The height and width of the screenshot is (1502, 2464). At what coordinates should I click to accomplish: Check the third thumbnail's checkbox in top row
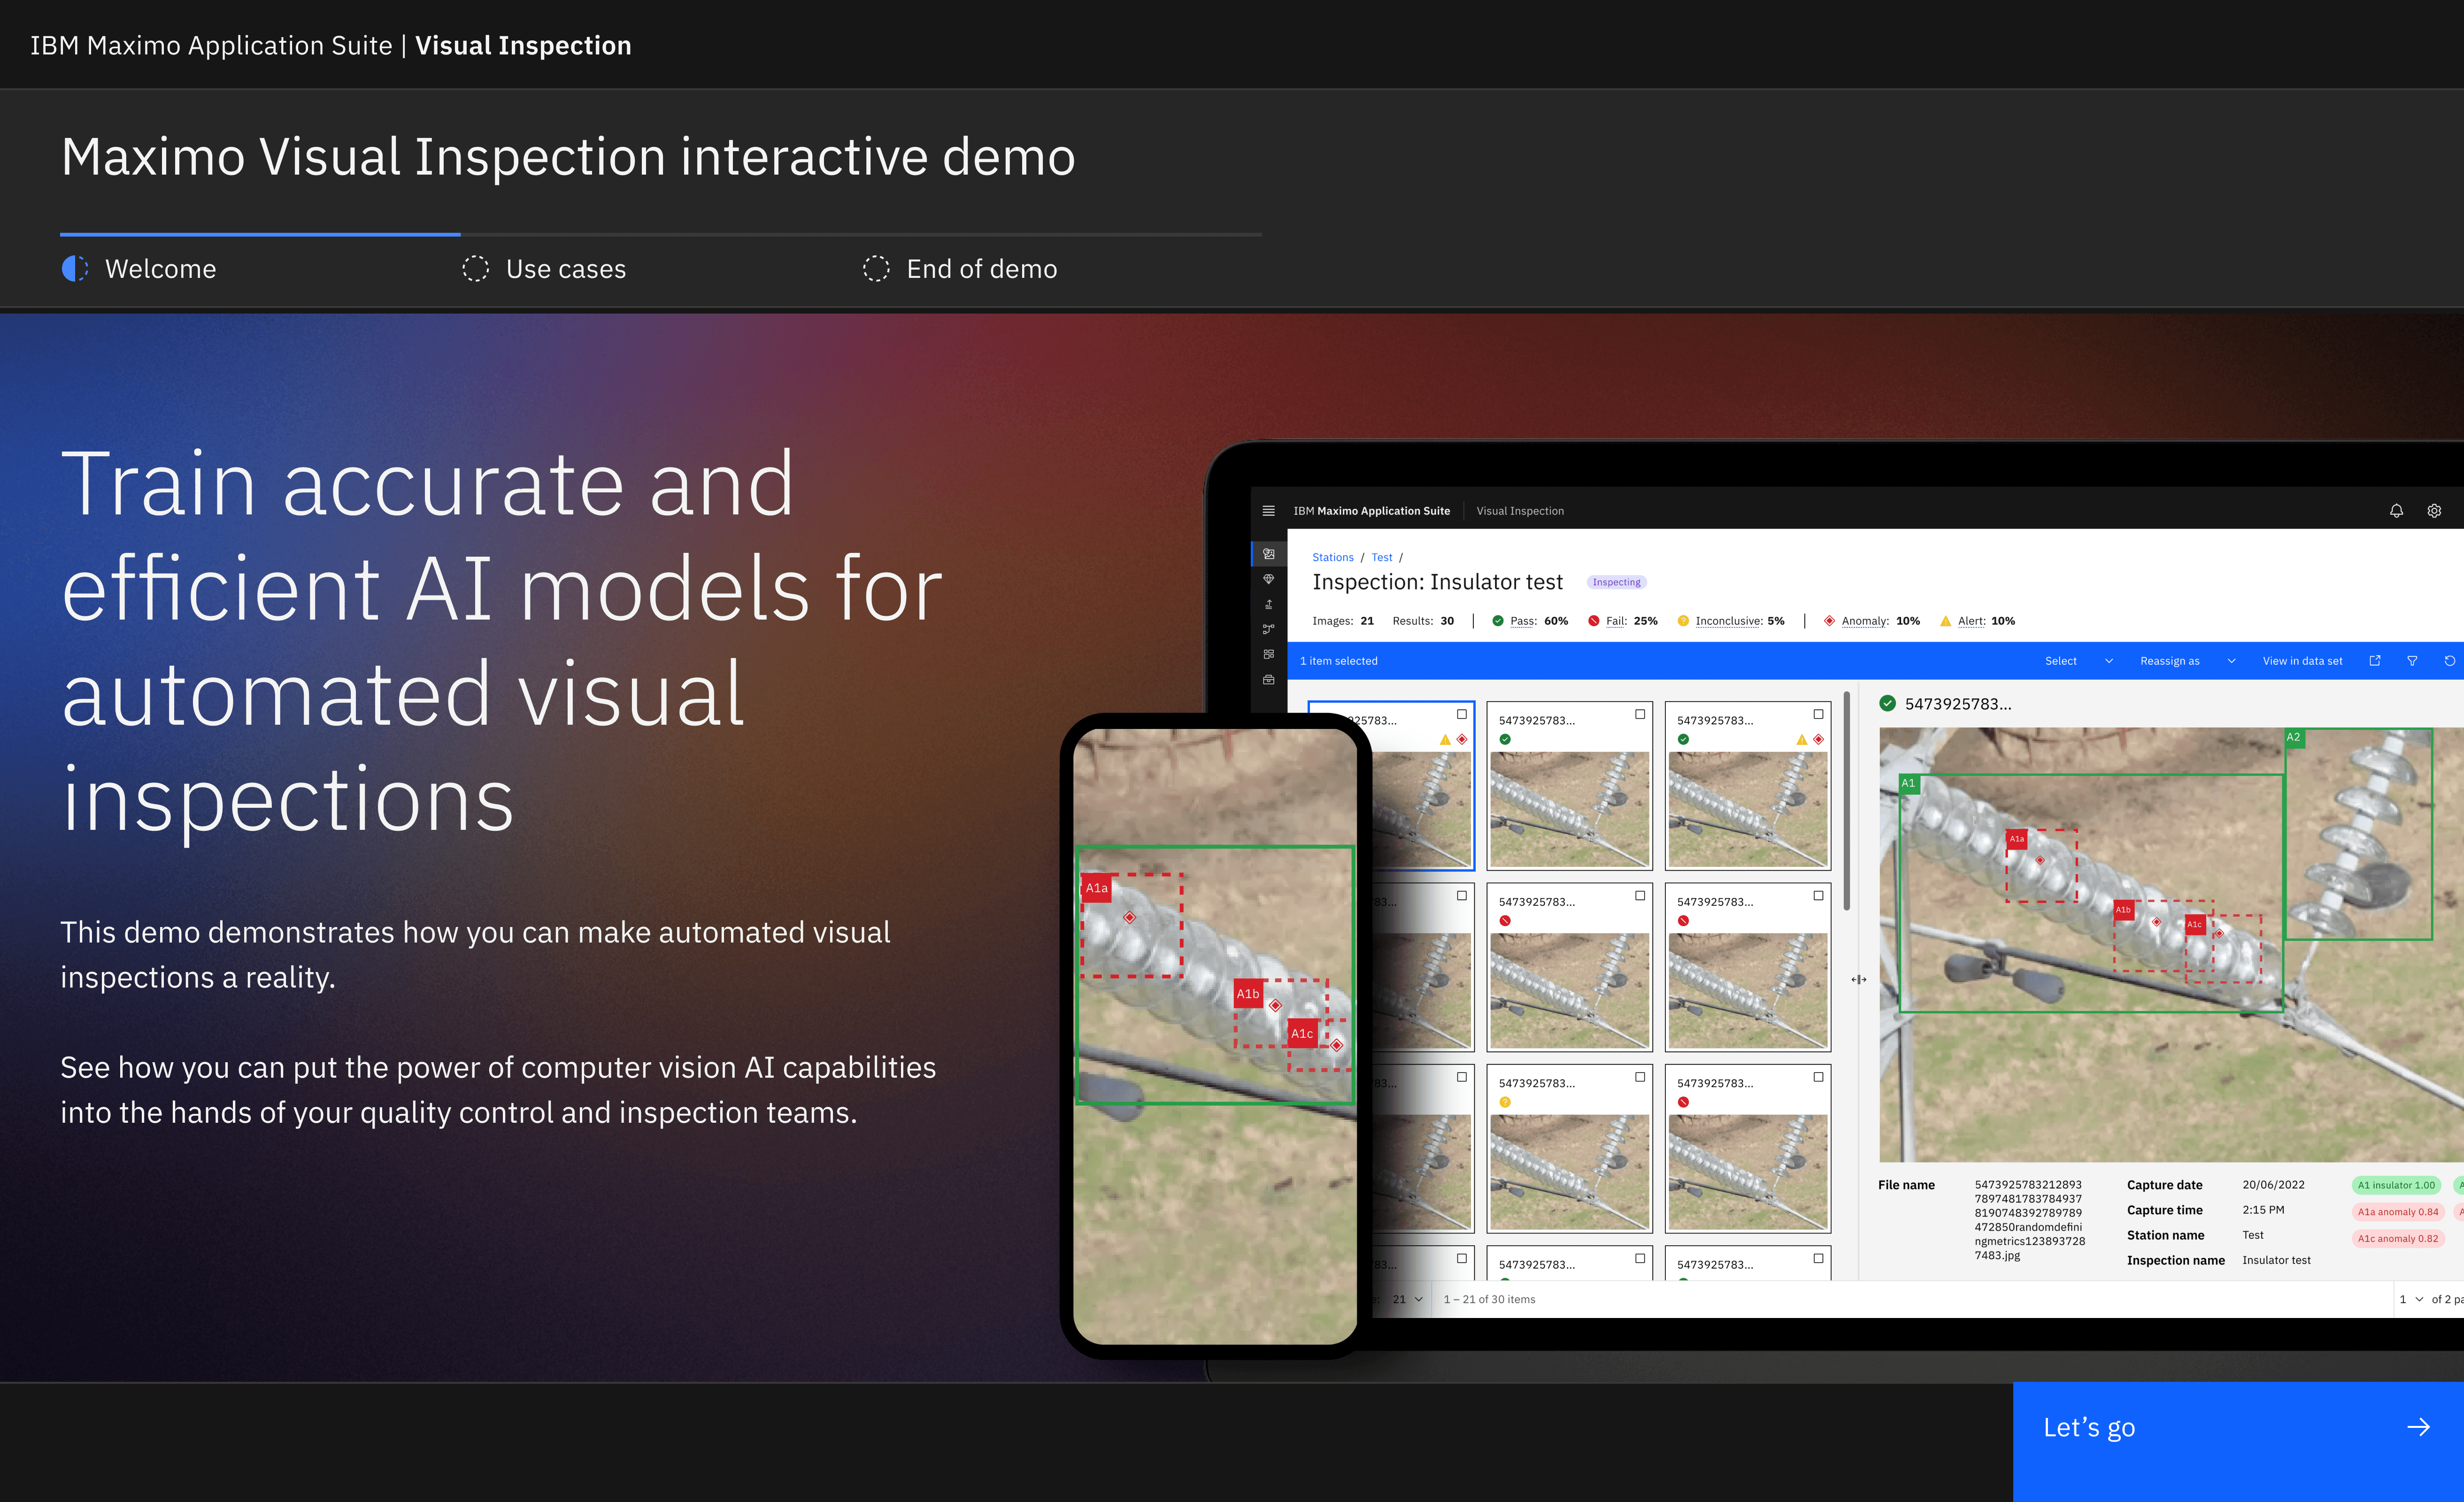pos(1818,714)
